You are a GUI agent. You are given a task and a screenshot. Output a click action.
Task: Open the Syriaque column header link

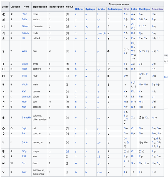tap(90, 9)
